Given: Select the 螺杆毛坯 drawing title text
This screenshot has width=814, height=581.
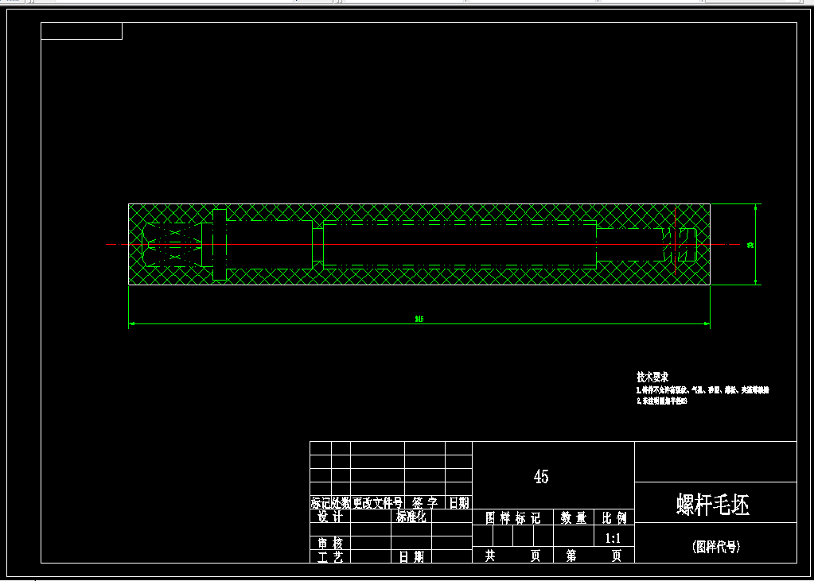Looking at the screenshot, I should pos(713,504).
